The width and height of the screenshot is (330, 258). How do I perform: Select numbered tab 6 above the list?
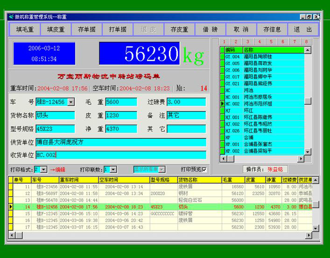click(x=282, y=42)
